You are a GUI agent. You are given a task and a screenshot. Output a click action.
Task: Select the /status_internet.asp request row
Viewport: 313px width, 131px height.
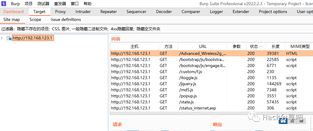[x=211, y=108]
